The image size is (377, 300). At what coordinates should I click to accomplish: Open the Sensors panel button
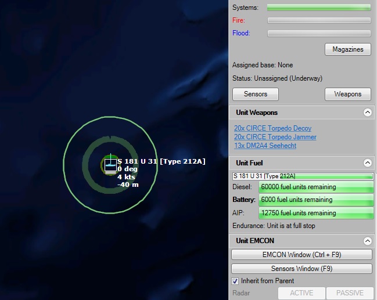click(x=256, y=94)
